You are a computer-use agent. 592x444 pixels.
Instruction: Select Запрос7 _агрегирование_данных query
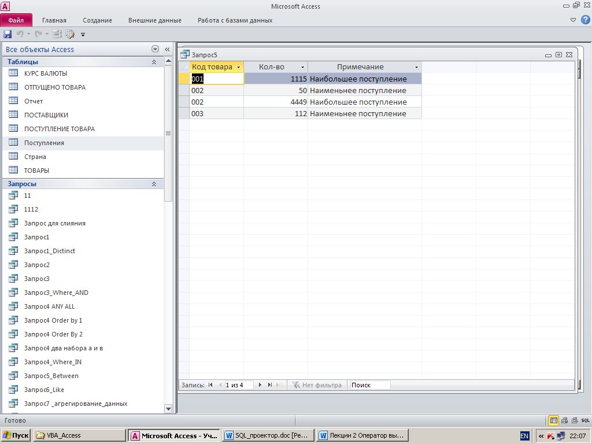(83, 404)
